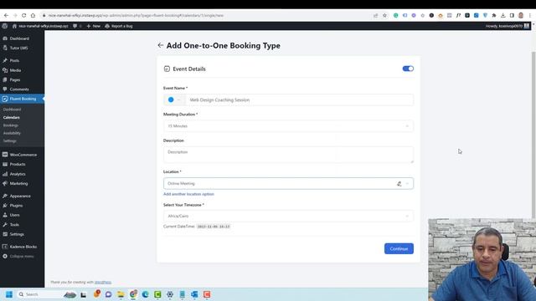Click the Event Name input field
Image resolution: width=536 pixels, height=301 pixels.
tap(299, 100)
